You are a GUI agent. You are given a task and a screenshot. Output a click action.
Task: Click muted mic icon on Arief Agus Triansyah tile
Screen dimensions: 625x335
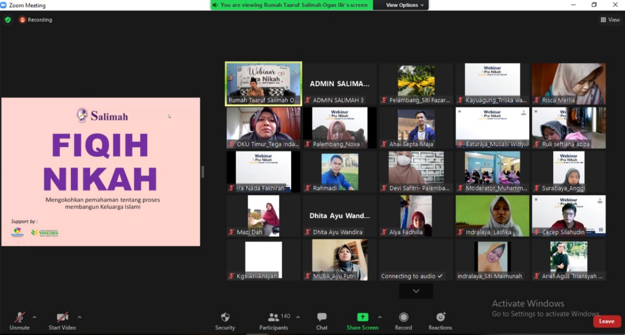537,276
